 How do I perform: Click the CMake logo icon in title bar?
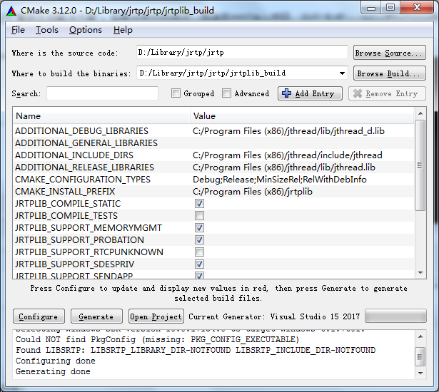(11, 11)
